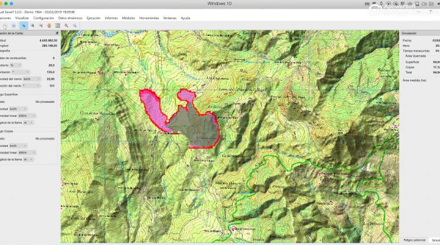Open the Pendiente % unit dropdown
The height and width of the screenshot is (245, 440).
click(16, 65)
